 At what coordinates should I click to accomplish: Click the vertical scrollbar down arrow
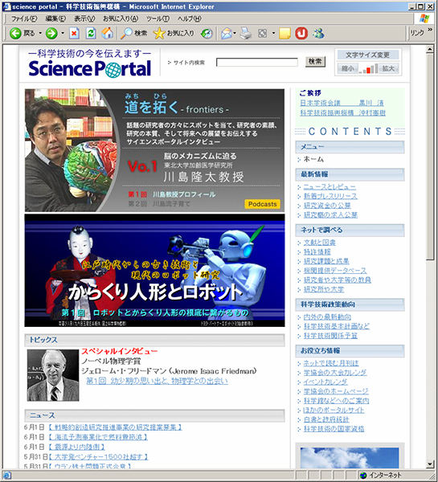point(430,464)
